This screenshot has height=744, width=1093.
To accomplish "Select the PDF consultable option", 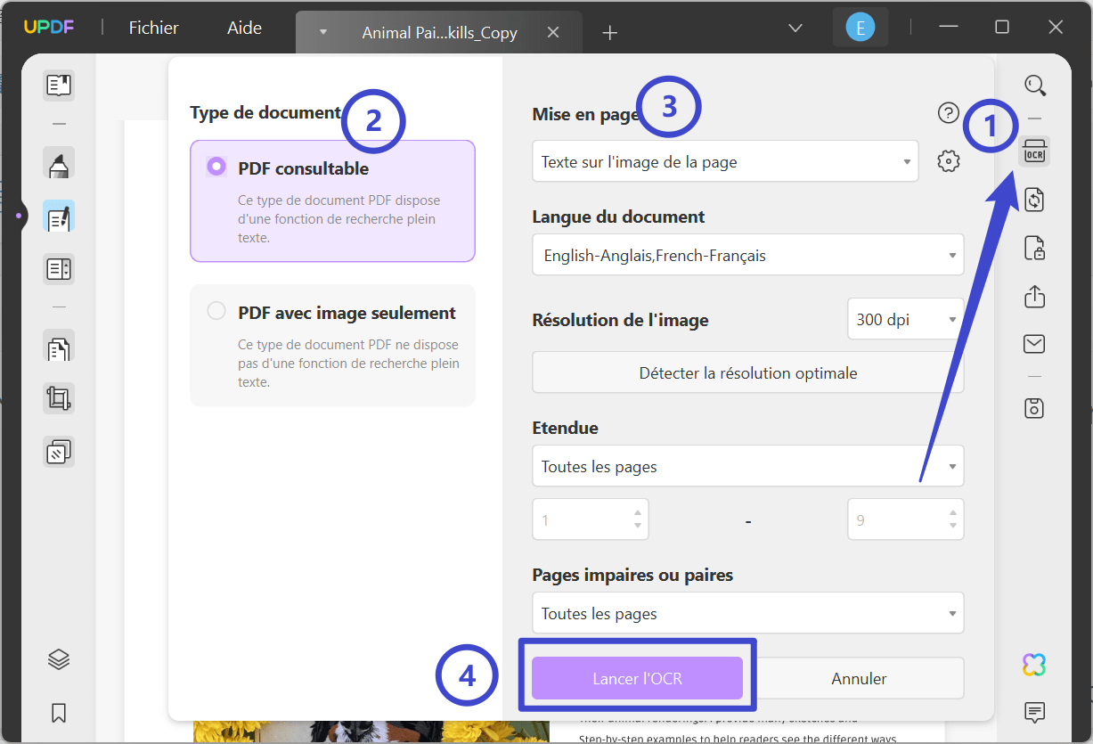I will point(332,200).
